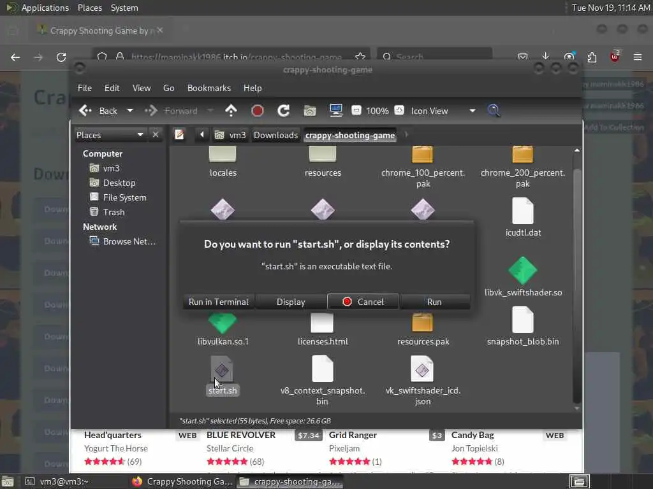Switch to Firefox Crappy Shooting Game taskbar item
This screenshot has width=653, height=489.
click(x=182, y=481)
